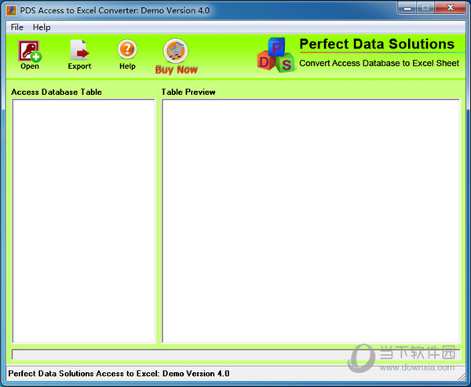This screenshot has width=471, height=387.
Task: Minimize the converter window
Action: click(407, 8)
